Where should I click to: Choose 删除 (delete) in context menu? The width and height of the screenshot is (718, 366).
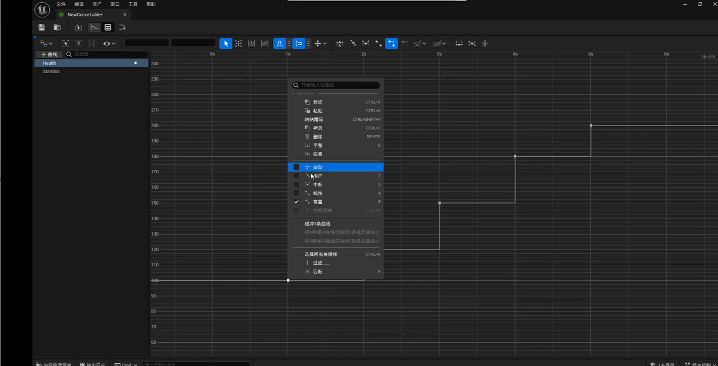[x=336, y=137]
